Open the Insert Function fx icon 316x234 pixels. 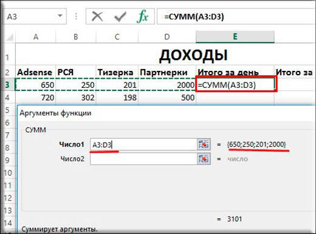pos(142,16)
